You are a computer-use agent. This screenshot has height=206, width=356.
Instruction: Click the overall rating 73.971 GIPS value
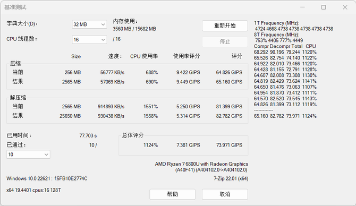pos(229,145)
